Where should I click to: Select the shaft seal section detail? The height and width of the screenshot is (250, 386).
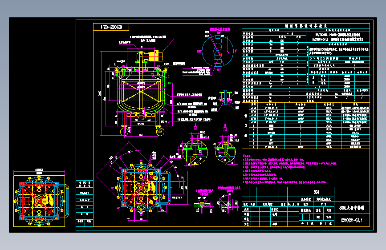pos(225,98)
